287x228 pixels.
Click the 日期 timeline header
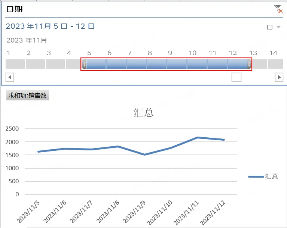(15, 9)
